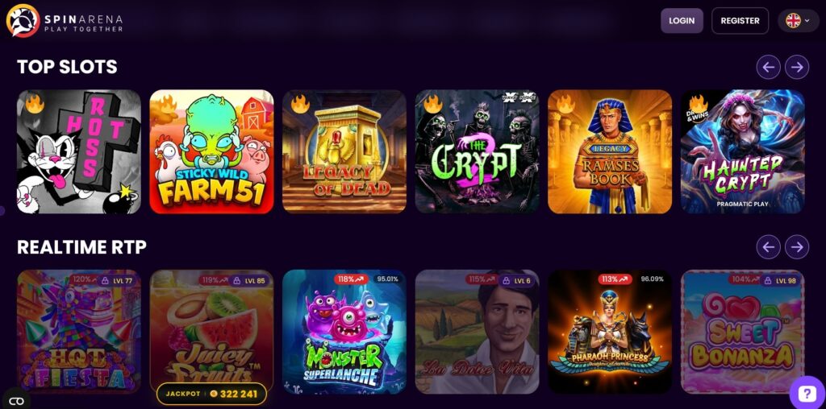The width and height of the screenshot is (826, 409).
Task: Click the 113% RTP badge on Pharaoh Princess
Action: tap(615, 279)
